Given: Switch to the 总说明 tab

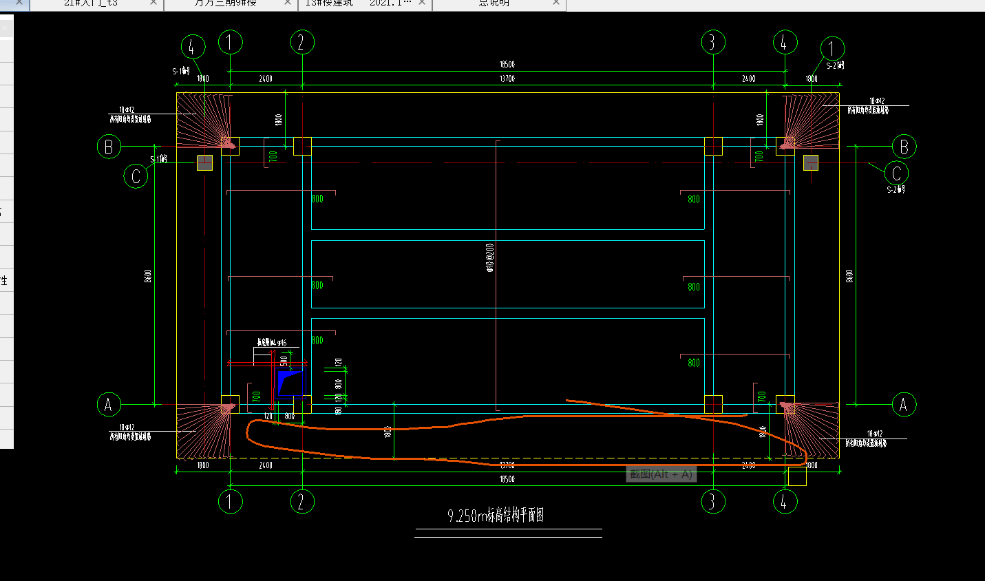Looking at the screenshot, I should coord(494,3).
